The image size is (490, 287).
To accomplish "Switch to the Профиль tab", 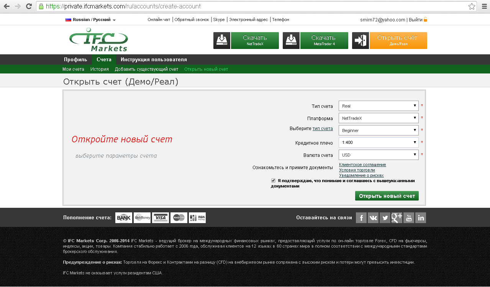I will tap(75, 60).
